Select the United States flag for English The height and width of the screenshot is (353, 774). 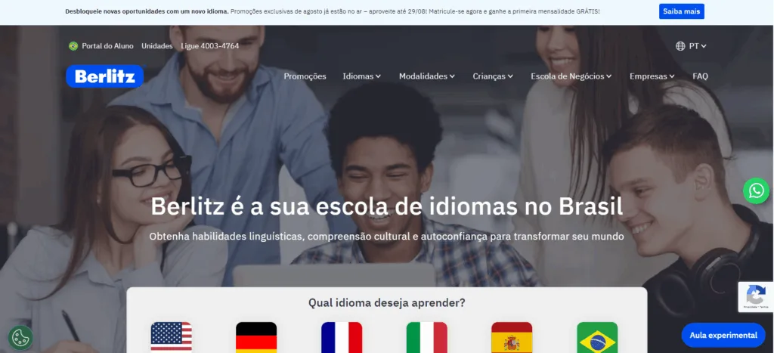[172, 337]
